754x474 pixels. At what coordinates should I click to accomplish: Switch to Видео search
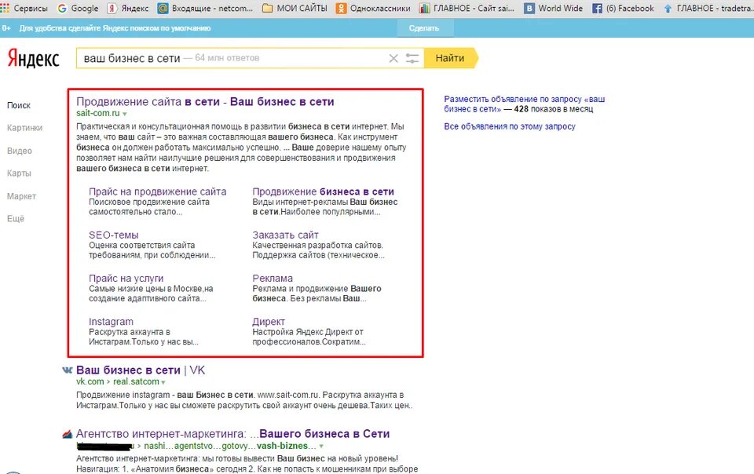[x=19, y=151]
